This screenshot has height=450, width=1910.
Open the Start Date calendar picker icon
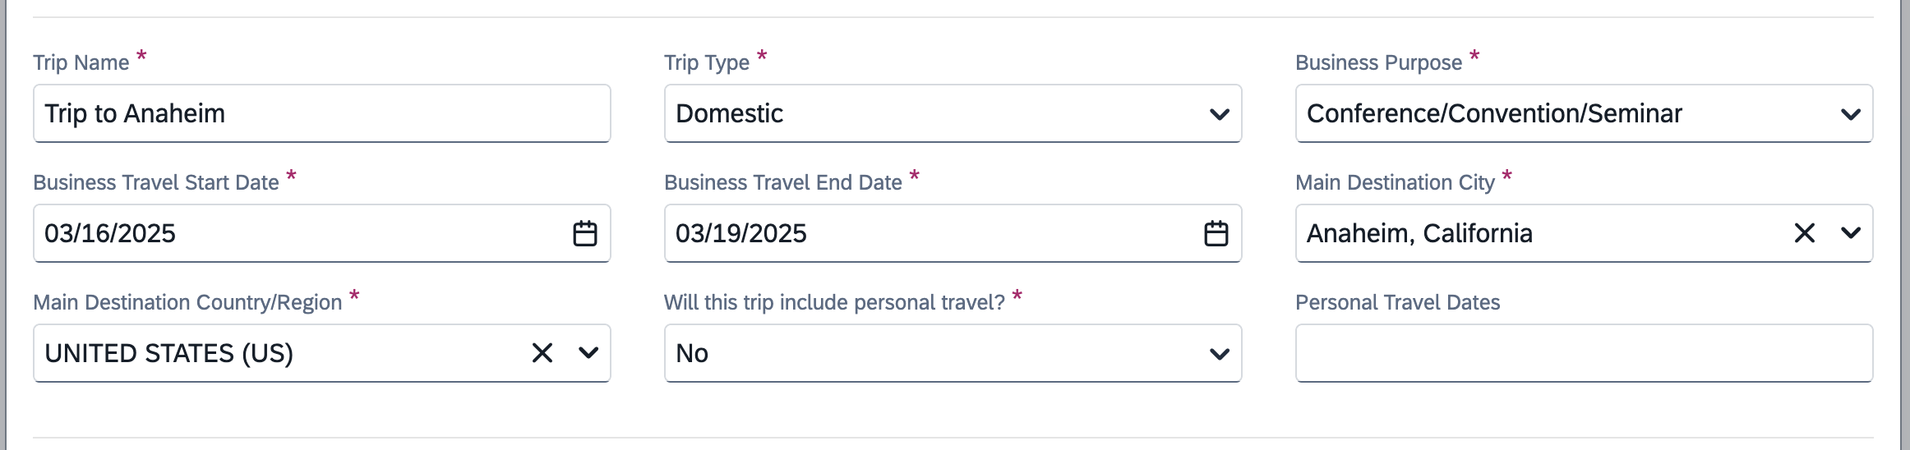coord(584,234)
